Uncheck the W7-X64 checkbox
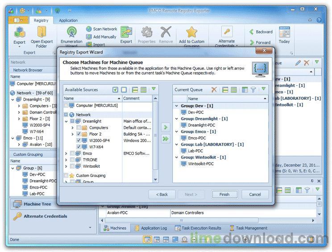 click(x=79, y=147)
